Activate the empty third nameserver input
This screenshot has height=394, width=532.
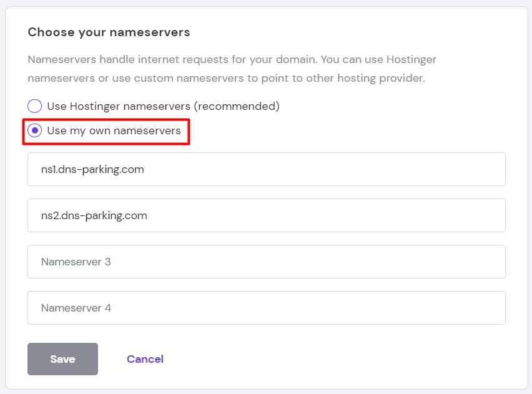tap(266, 262)
